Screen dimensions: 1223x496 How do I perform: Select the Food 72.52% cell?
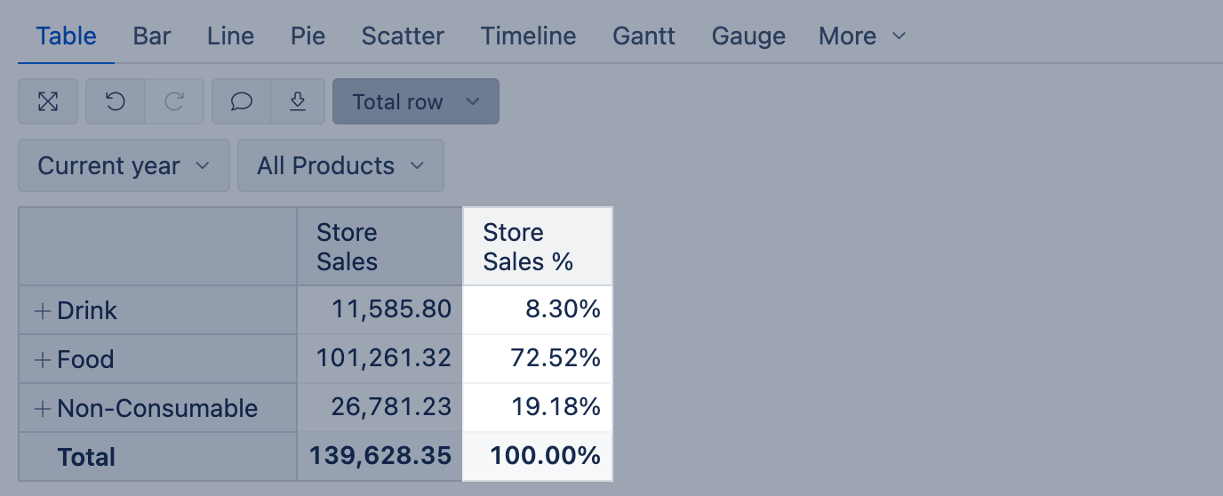coord(538,359)
